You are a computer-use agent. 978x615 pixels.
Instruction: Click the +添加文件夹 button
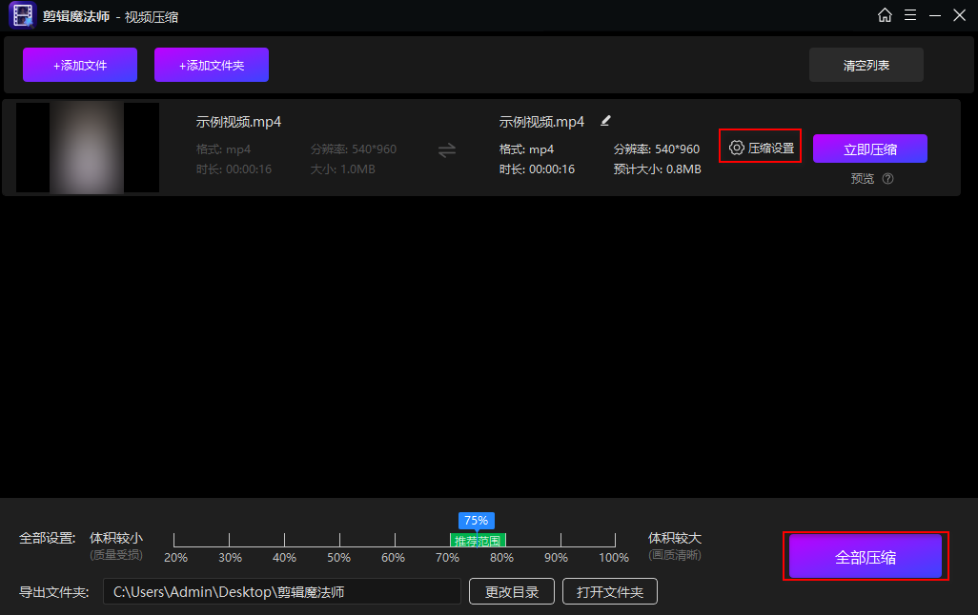[x=212, y=65]
